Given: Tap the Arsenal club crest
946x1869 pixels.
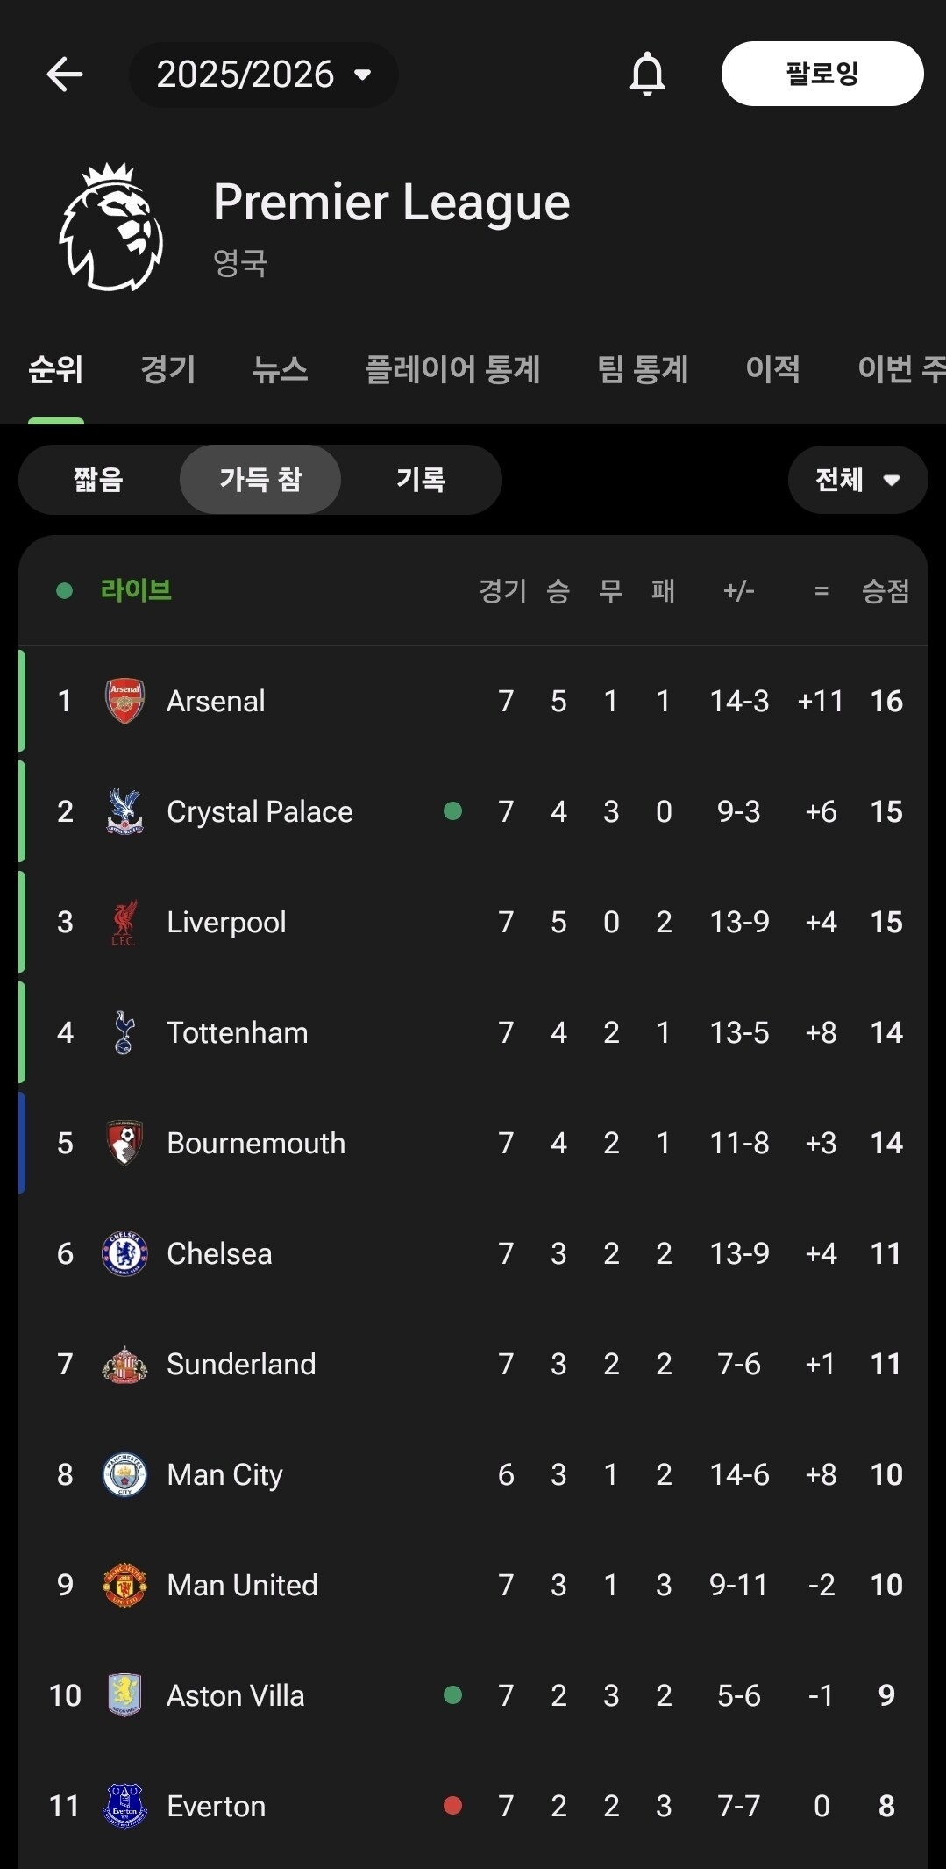Looking at the screenshot, I should (124, 701).
